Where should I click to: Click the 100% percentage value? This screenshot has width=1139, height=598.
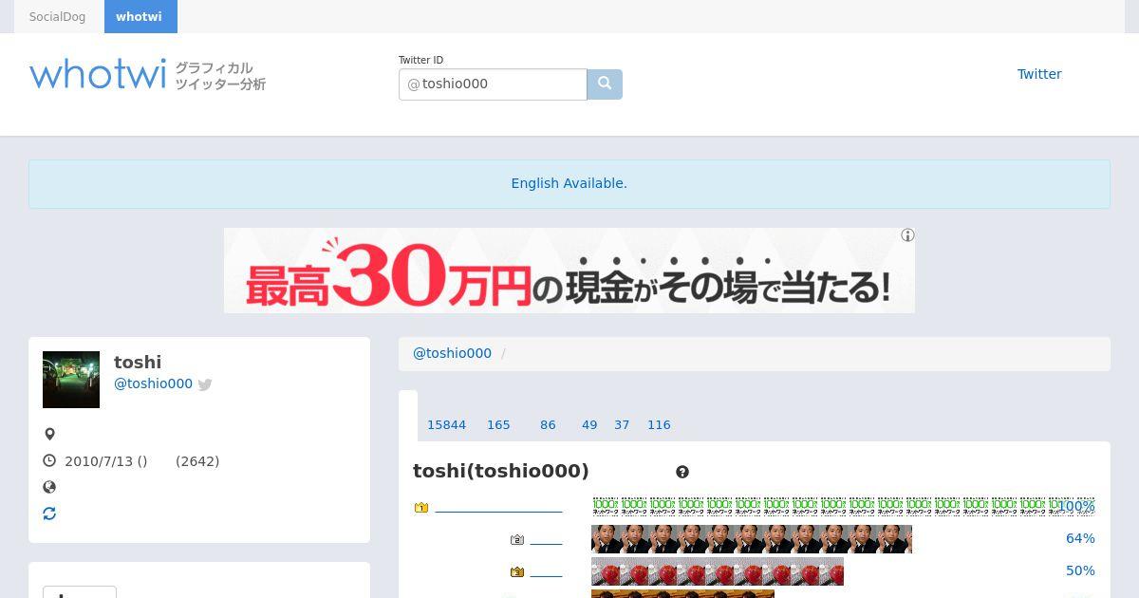coord(1076,507)
